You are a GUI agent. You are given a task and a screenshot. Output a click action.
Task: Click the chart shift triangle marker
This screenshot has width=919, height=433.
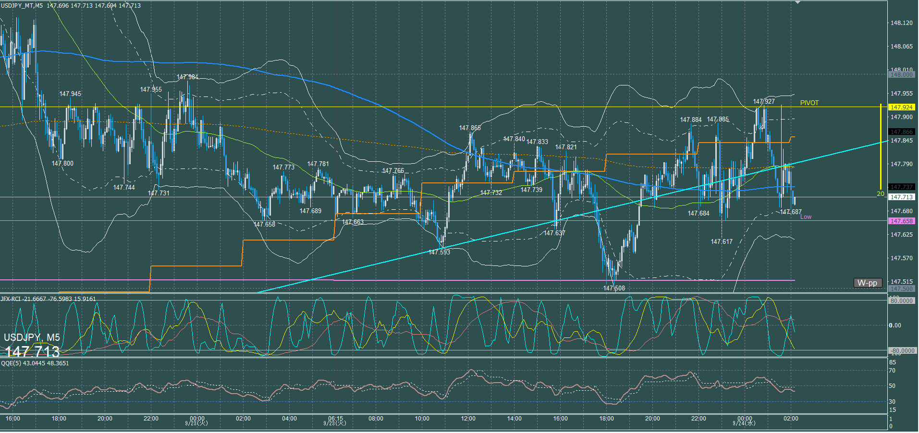797,2
